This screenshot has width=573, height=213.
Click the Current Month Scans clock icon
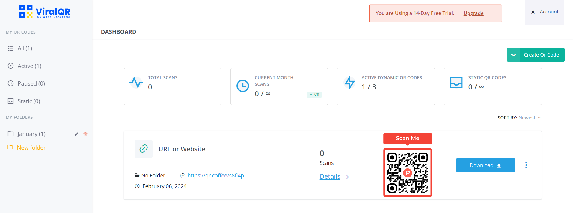243,86
